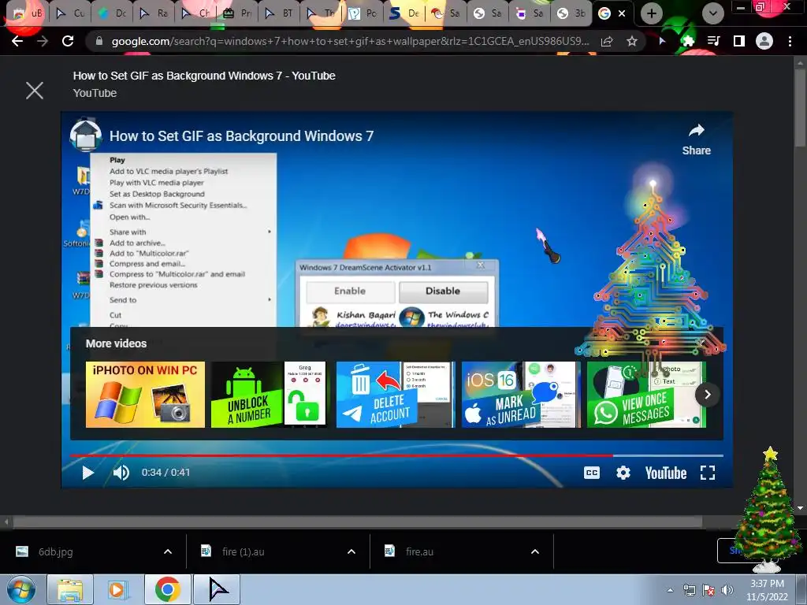This screenshot has height=605, width=807.
Task: Open Chrome three-dot menu
Action: [790, 41]
